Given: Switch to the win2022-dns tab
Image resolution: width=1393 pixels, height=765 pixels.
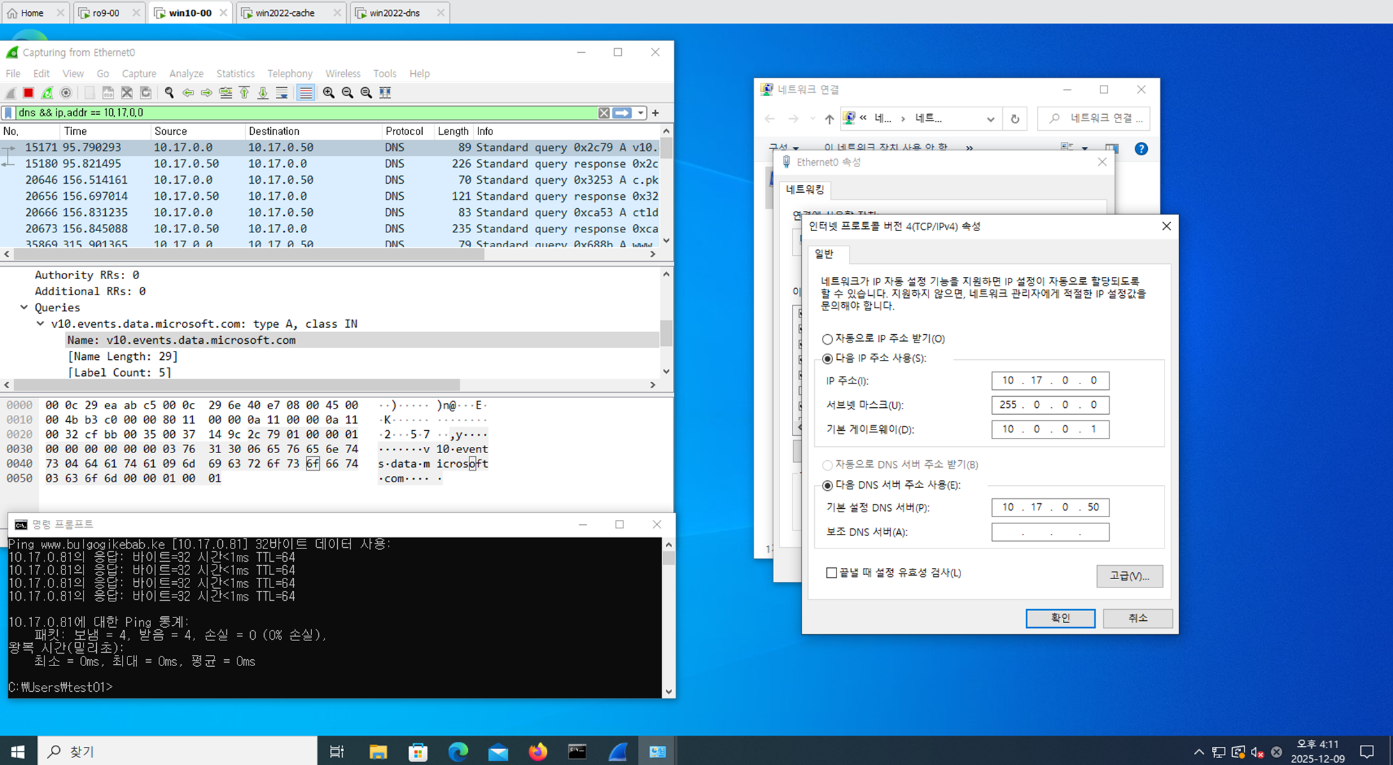Looking at the screenshot, I should 394,13.
